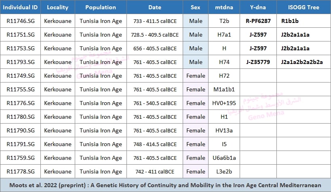
Task: Click Y-dna value R-PF6287
Action: point(258,21)
